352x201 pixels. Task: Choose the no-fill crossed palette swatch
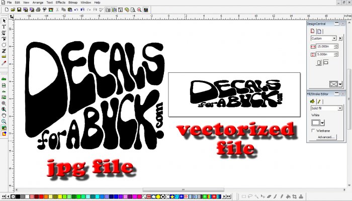coord(13,197)
